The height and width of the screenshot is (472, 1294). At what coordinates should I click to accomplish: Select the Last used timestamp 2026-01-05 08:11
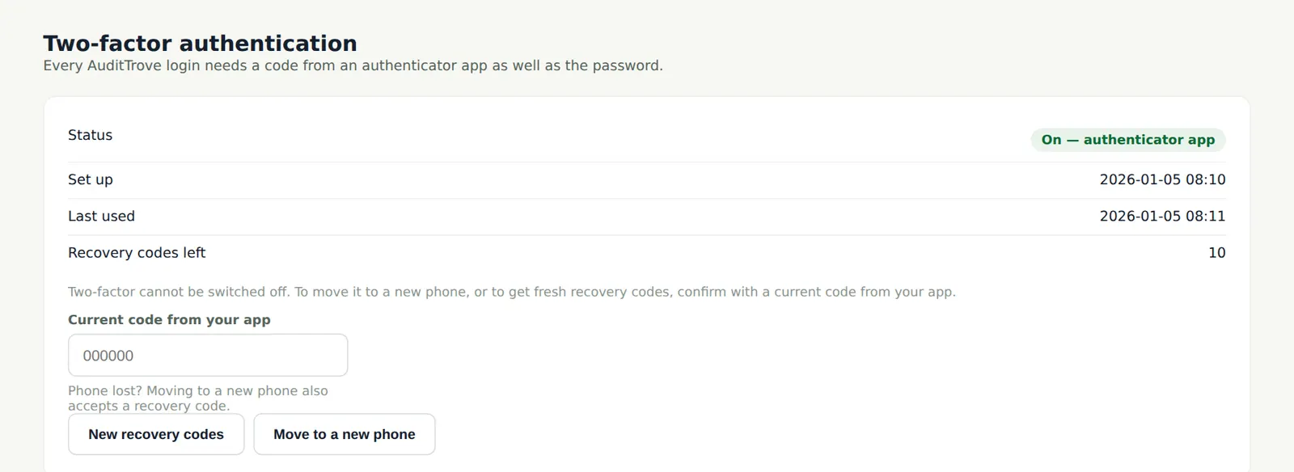pyautogui.click(x=1162, y=216)
